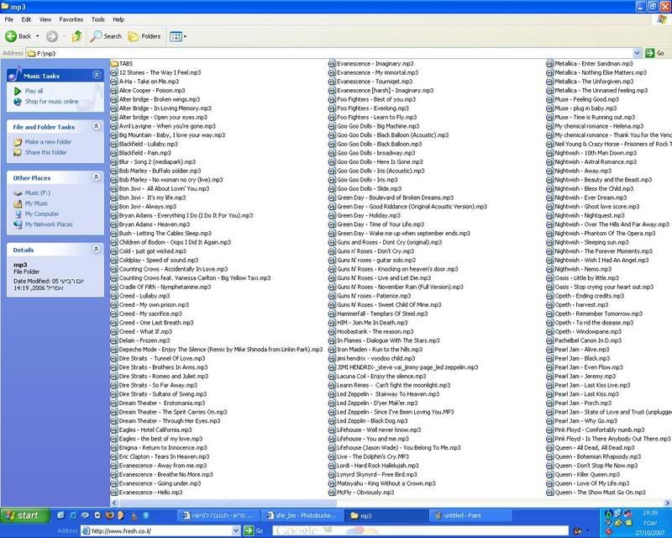Viewport: 672px width, 538px height.
Task: Collapse the Music Tasks panel
Action: tap(97, 76)
